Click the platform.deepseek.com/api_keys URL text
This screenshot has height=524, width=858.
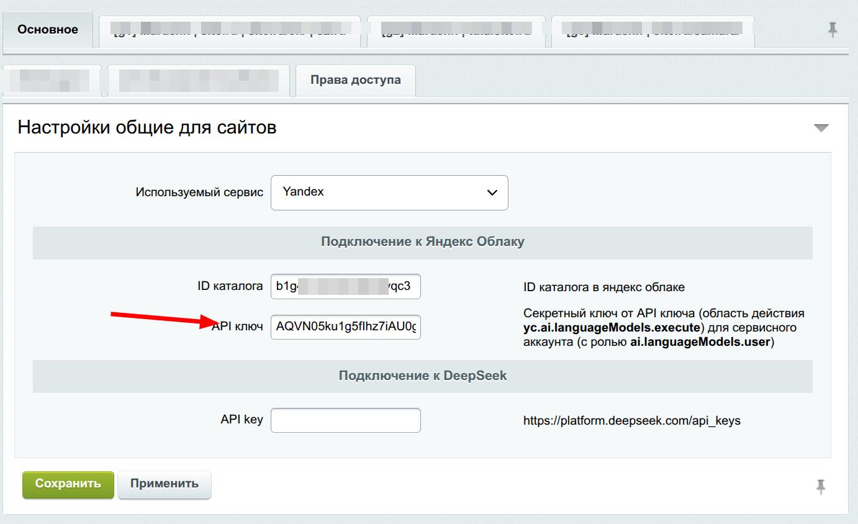coord(631,421)
